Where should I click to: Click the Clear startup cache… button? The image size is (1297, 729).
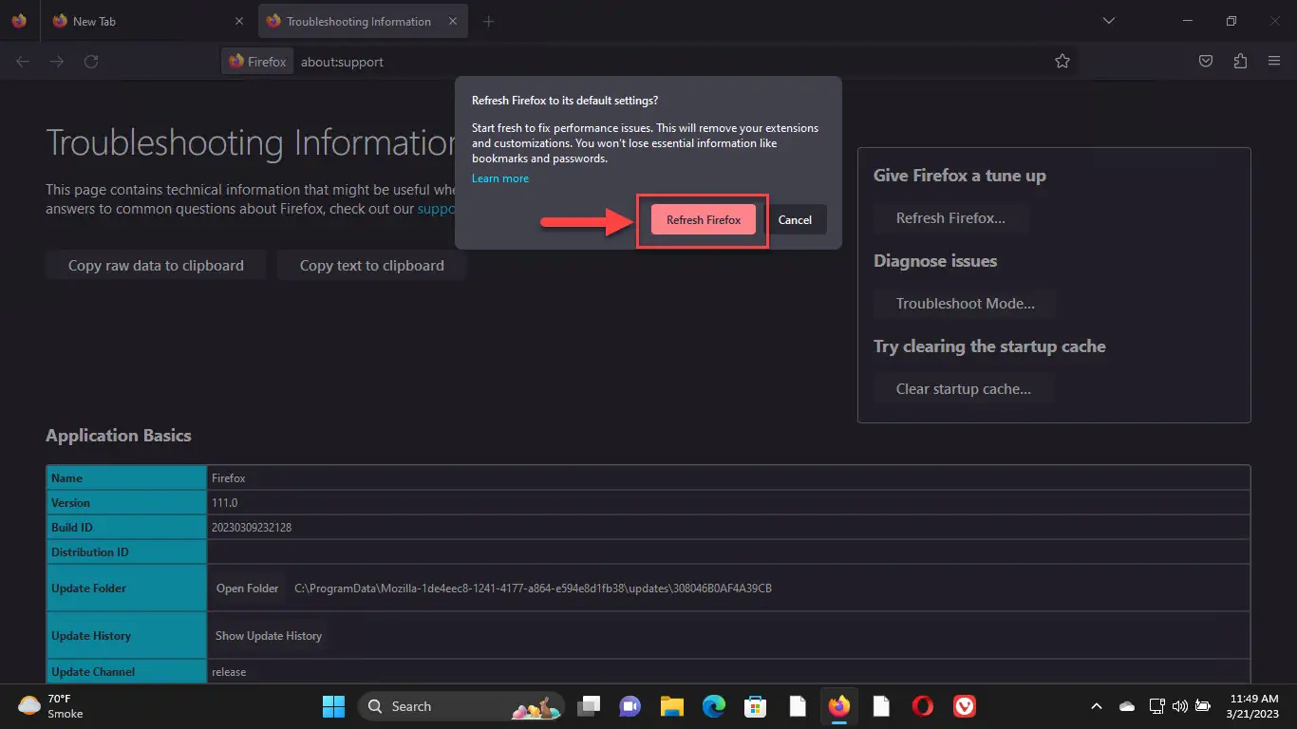(x=964, y=389)
